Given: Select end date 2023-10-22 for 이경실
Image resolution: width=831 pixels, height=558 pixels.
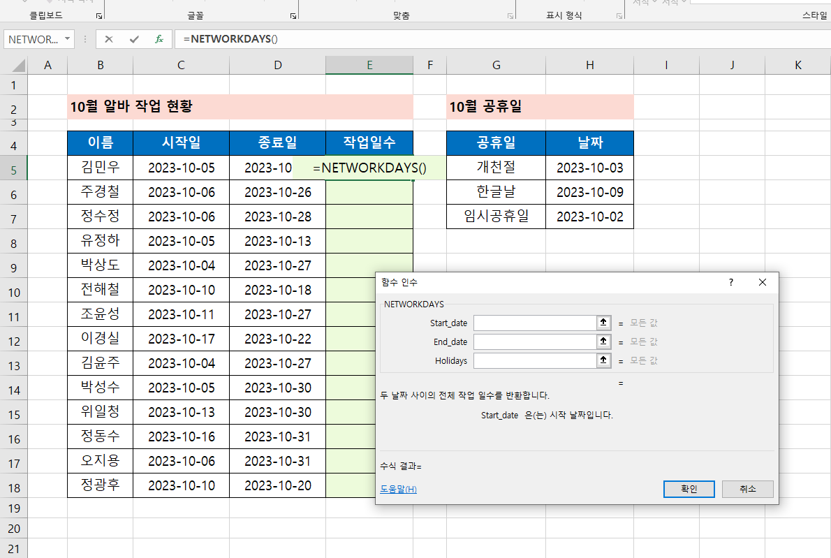Looking at the screenshot, I should click(278, 339).
